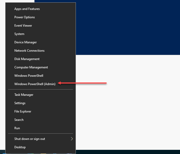Open Disk Management
The image size is (180, 154).
[41, 59]
